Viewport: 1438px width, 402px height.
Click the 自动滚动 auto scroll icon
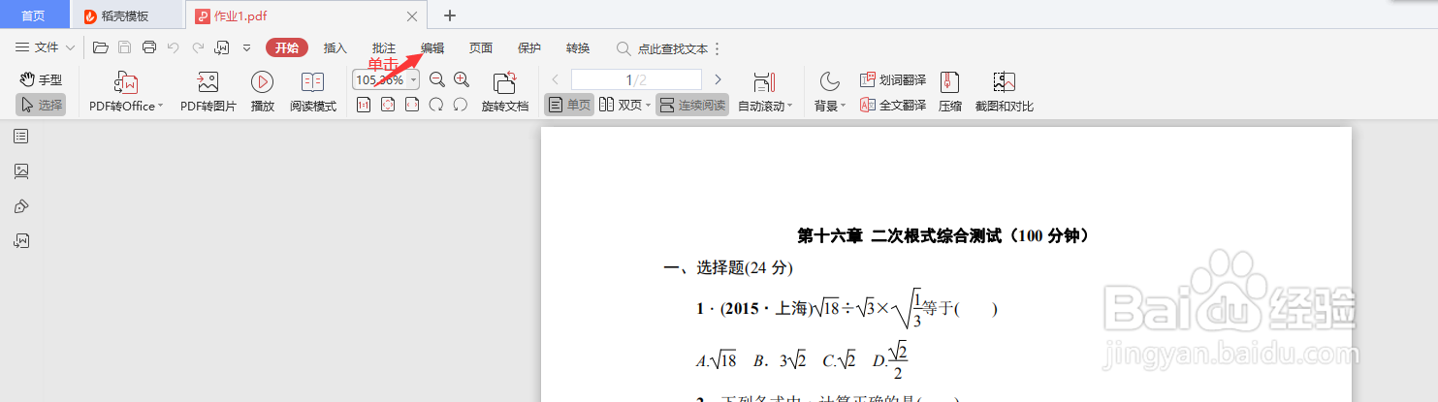point(764,82)
